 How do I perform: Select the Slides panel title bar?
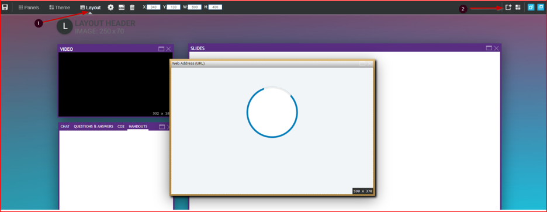(345, 48)
